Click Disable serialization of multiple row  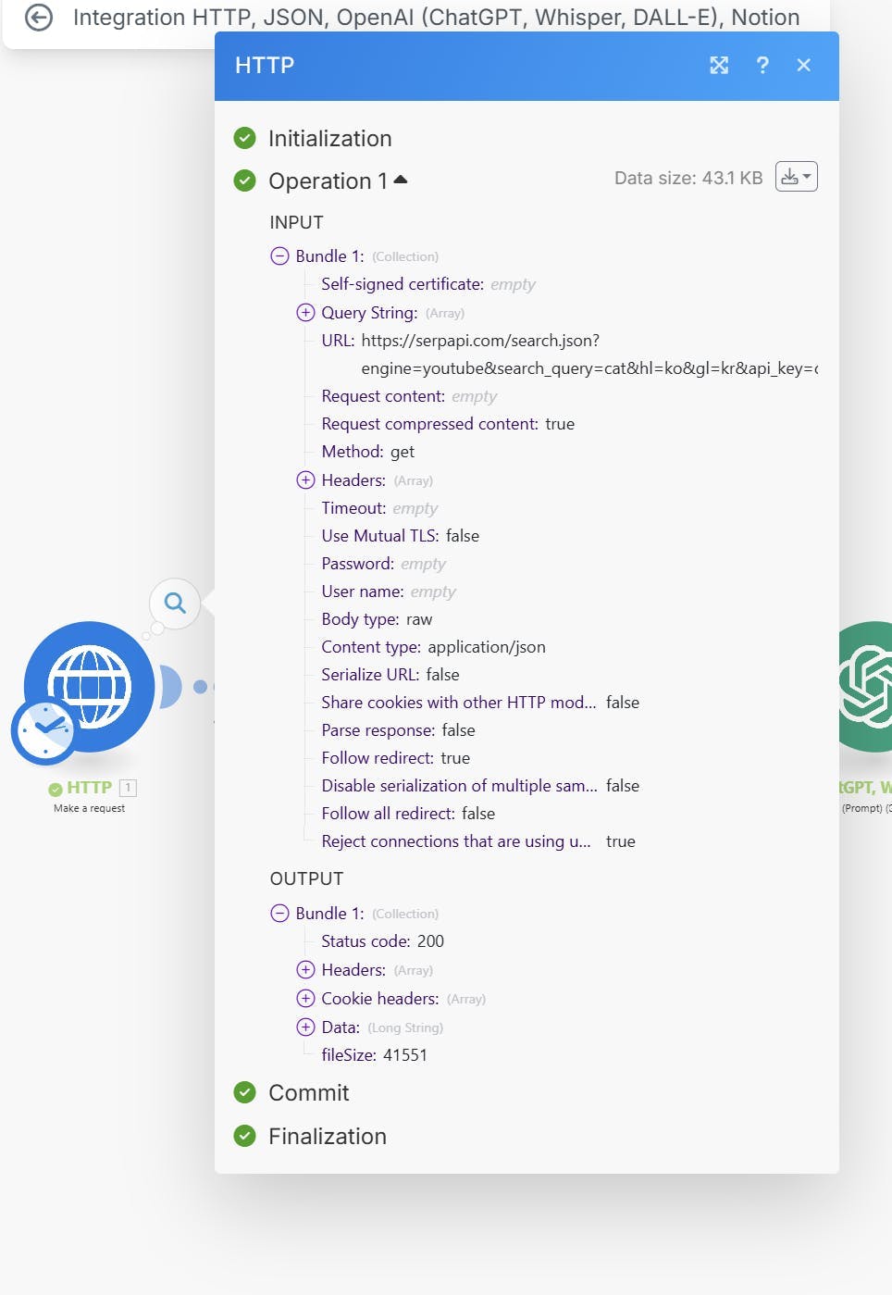pyautogui.click(x=480, y=786)
